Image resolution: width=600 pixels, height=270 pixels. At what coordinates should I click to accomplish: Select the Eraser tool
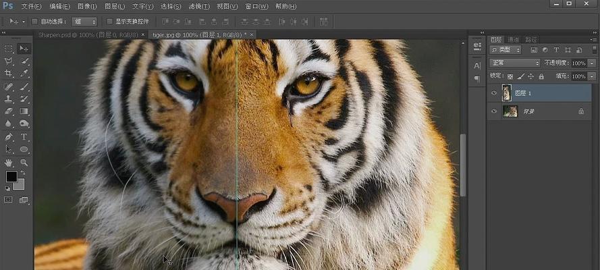click(8, 111)
